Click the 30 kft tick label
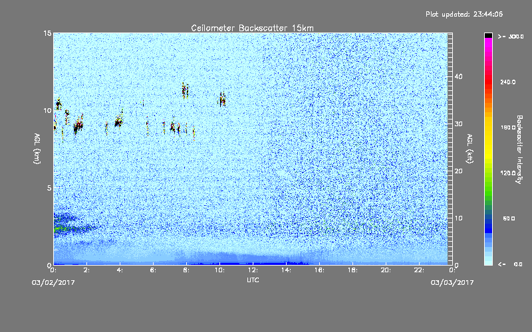The height and width of the screenshot is (332, 532). coord(458,124)
